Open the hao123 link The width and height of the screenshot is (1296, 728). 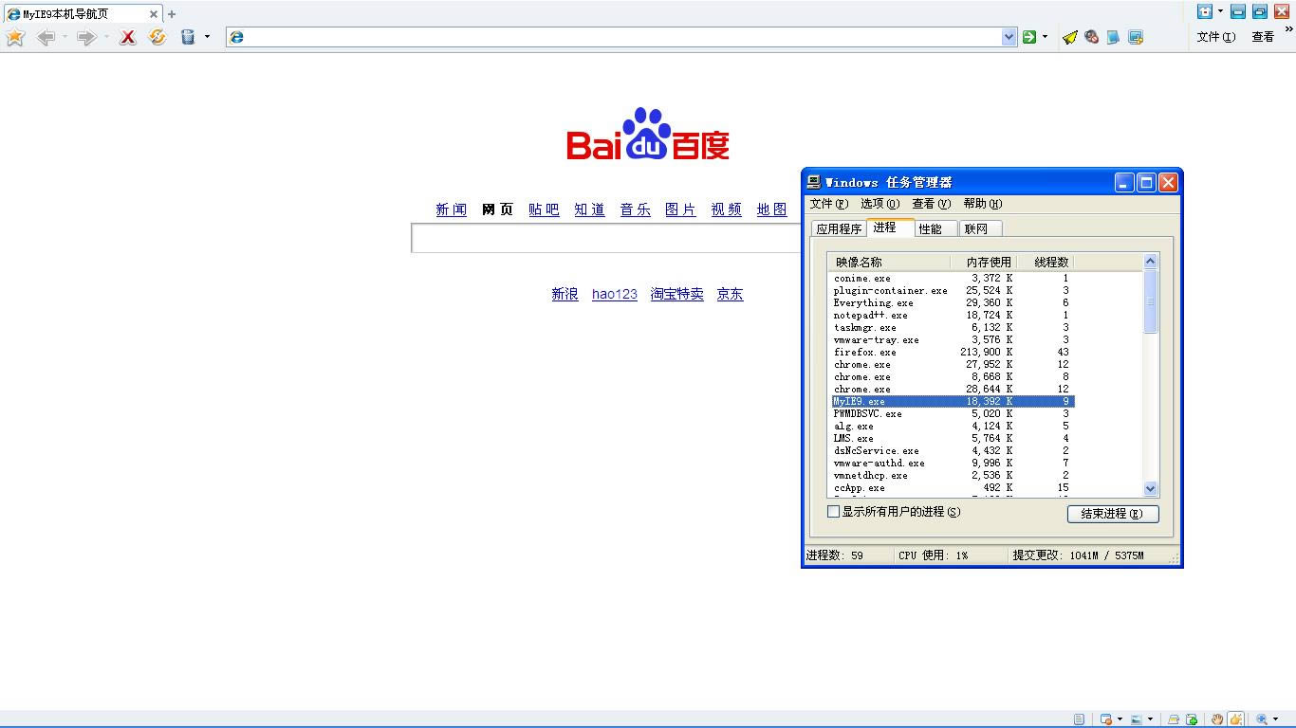click(x=614, y=295)
